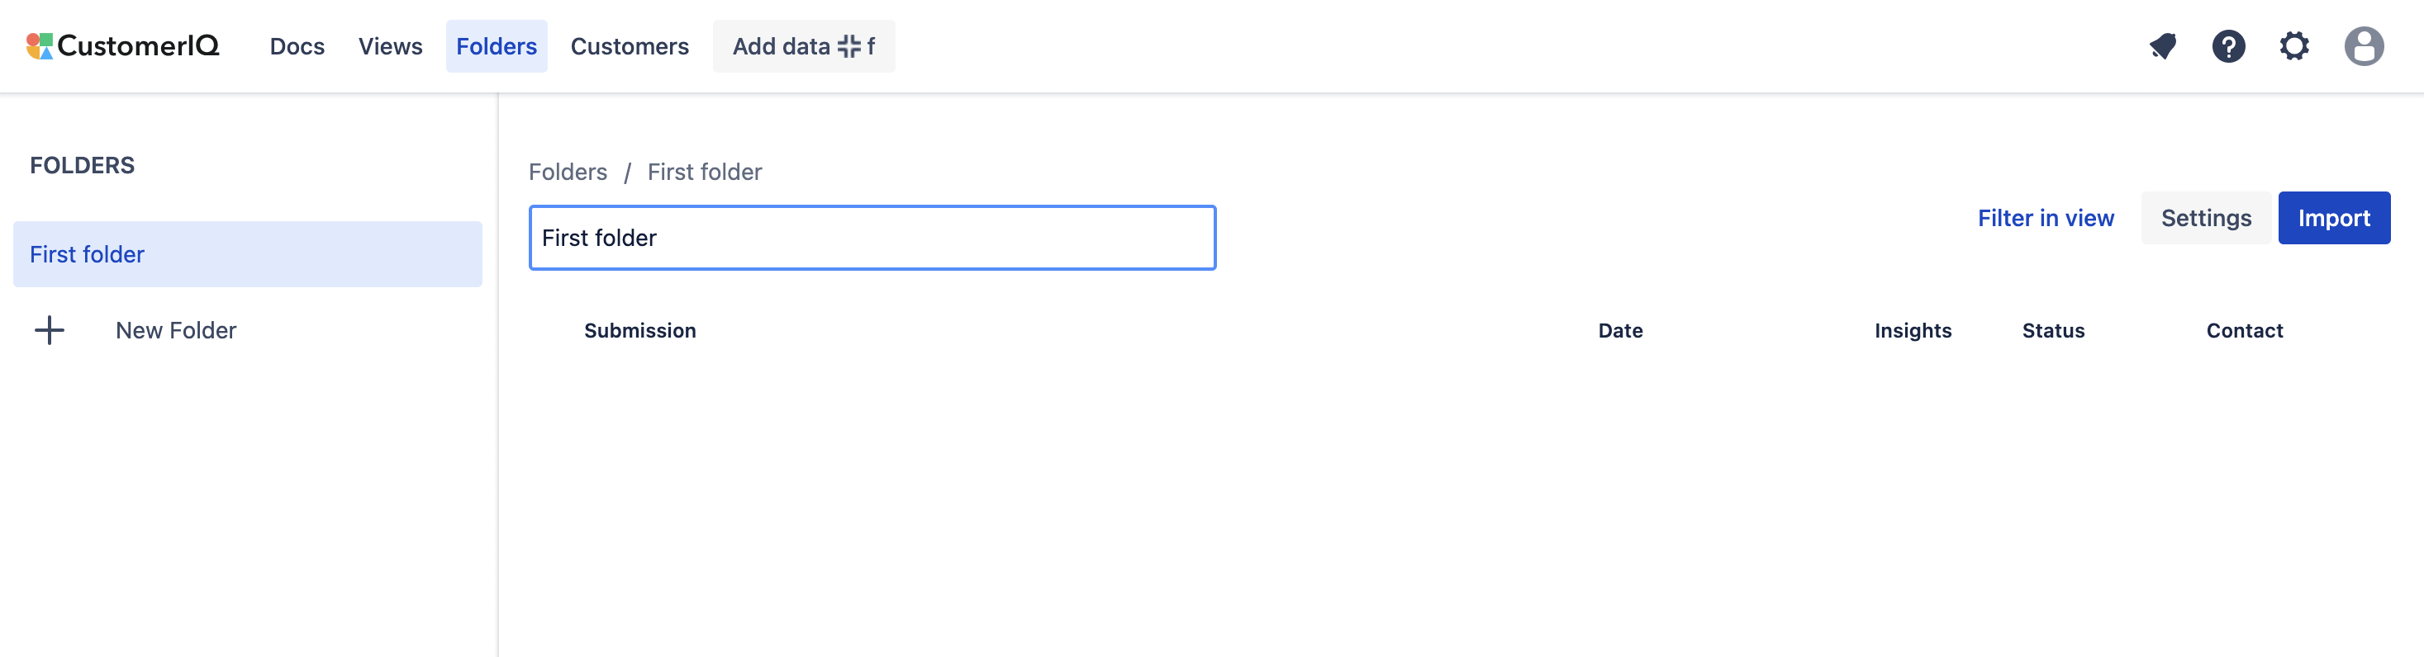Open the folder Settings button

(x=2205, y=218)
